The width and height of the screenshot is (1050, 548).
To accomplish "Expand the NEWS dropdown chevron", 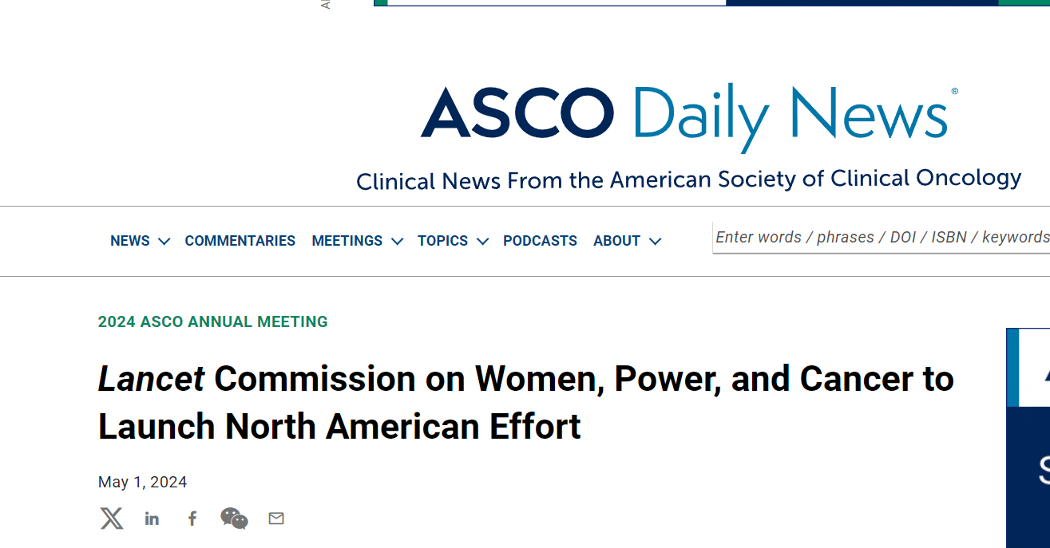I will (x=164, y=241).
